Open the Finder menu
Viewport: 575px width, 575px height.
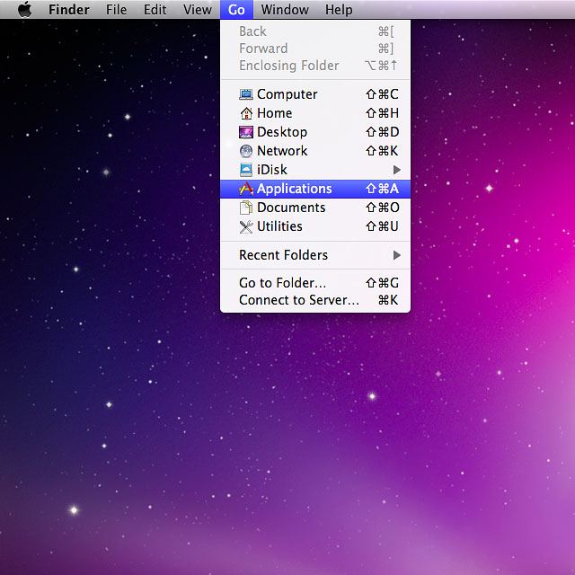coord(69,10)
